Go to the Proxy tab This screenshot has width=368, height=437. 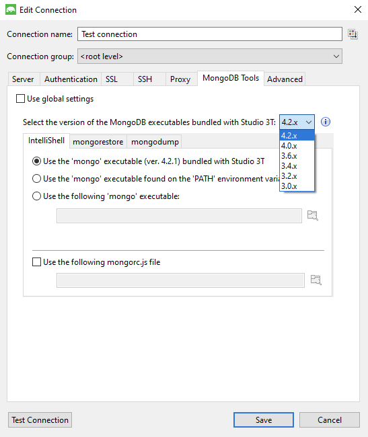182,79
